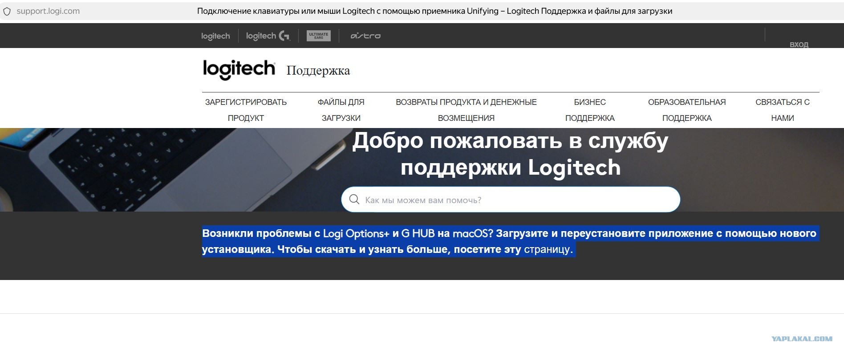Open СВЯЗАТЬСЯ С НАМИ menu item
The width and height of the screenshot is (844, 352).
[x=783, y=110]
